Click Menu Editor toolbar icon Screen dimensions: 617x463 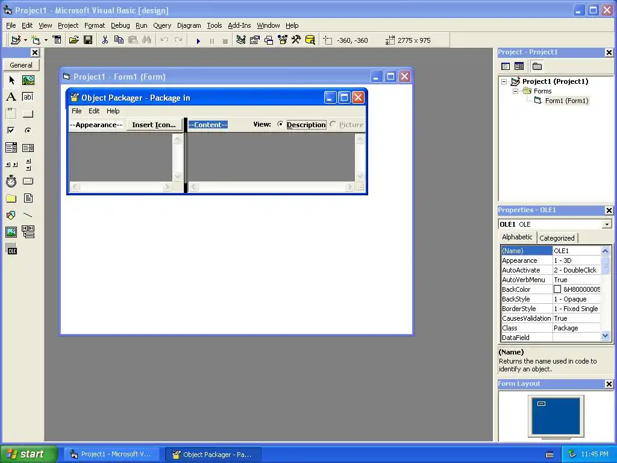pyautogui.click(x=57, y=40)
